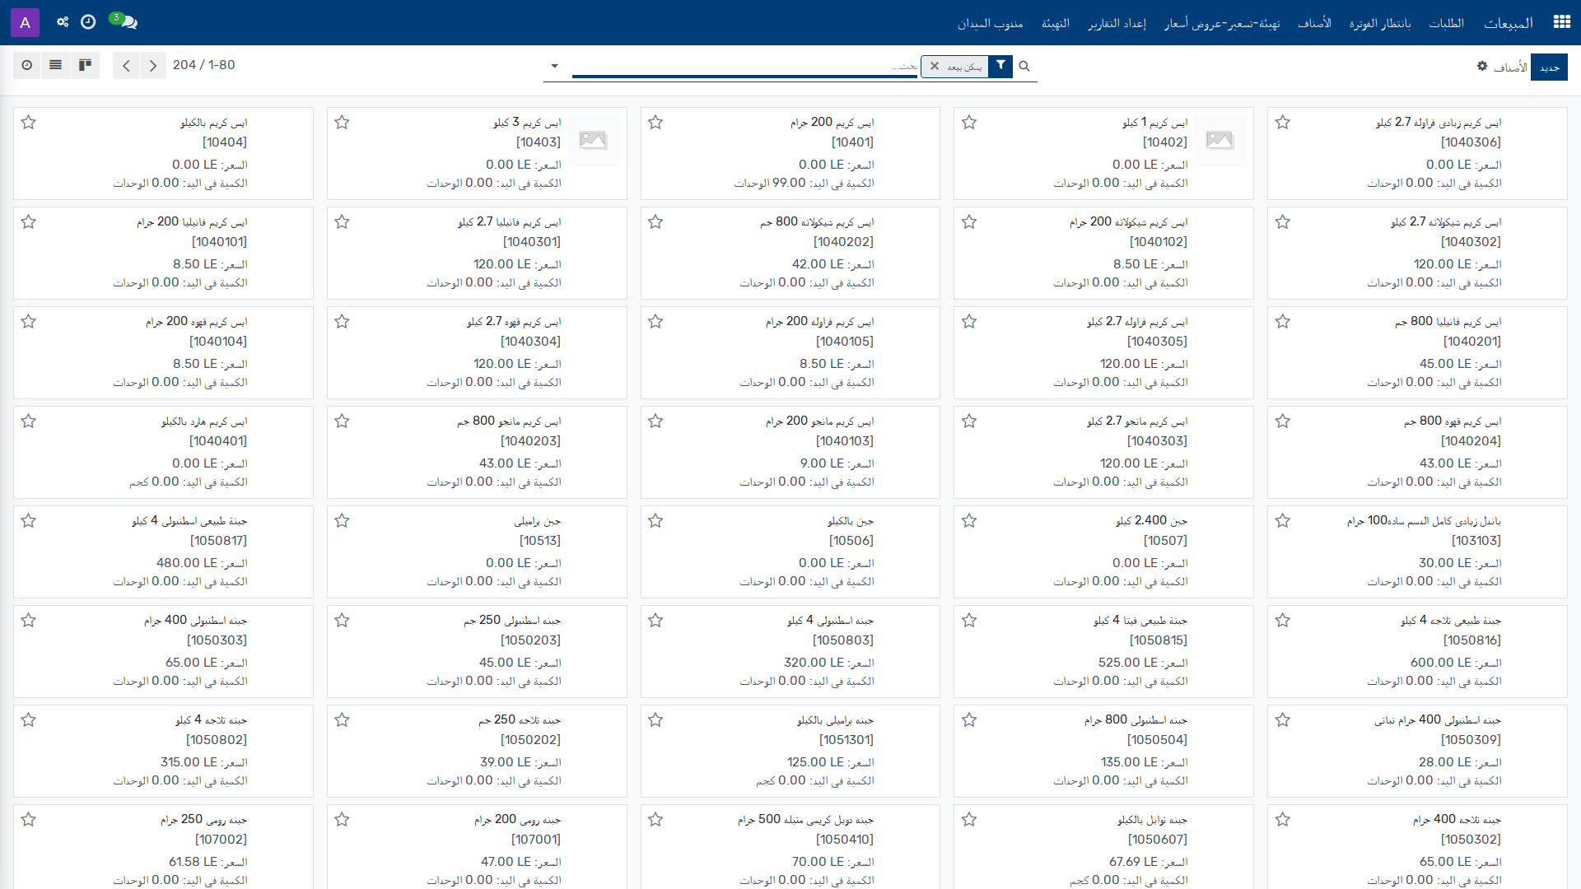Open the مندوب الميدان menu

990,23
